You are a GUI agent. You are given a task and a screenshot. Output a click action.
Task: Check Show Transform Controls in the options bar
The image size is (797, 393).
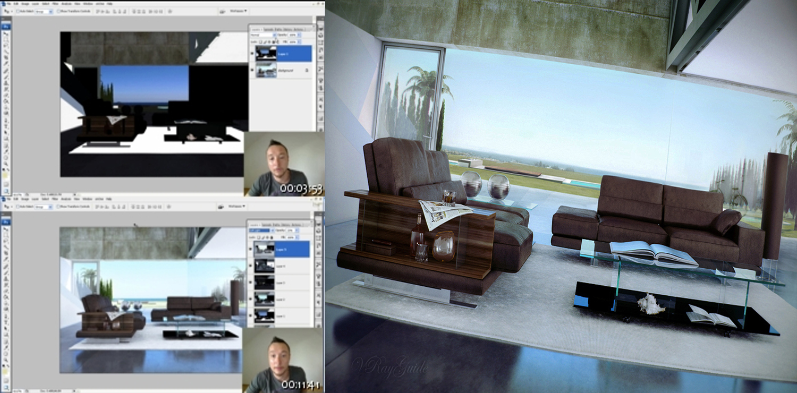tap(59, 11)
